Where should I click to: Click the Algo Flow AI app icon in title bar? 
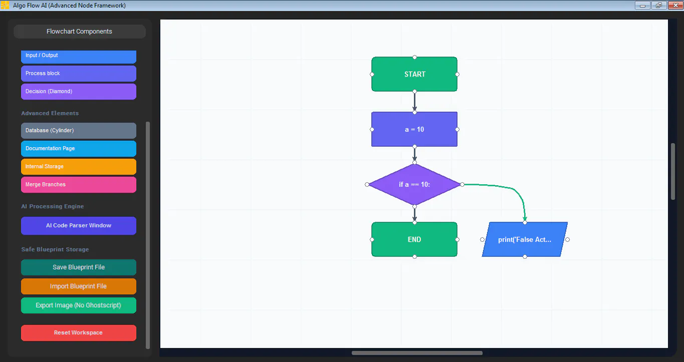5,5
